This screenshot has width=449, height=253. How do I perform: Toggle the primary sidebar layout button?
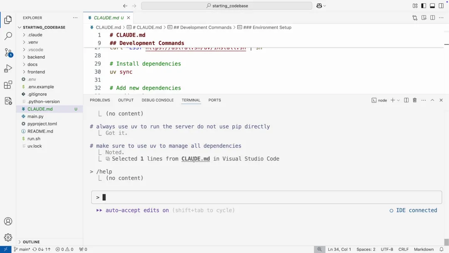pyautogui.click(x=424, y=6)
